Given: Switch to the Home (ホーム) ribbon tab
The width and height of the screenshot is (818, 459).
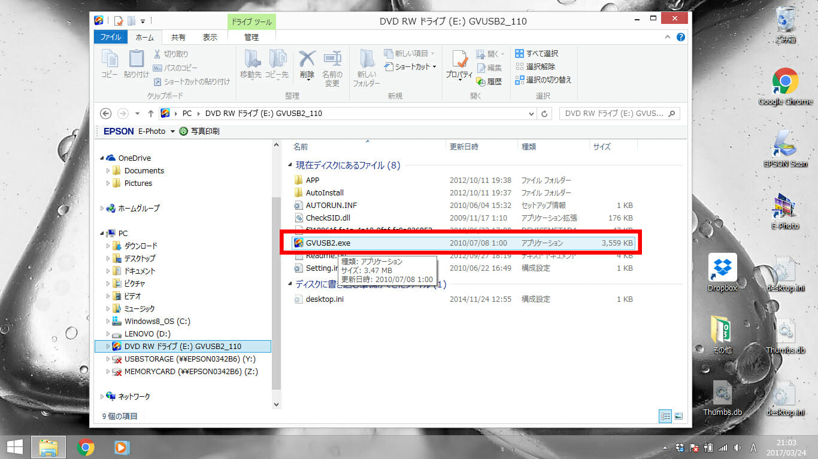Looking at the screenshot, I should tap(144, 37).
